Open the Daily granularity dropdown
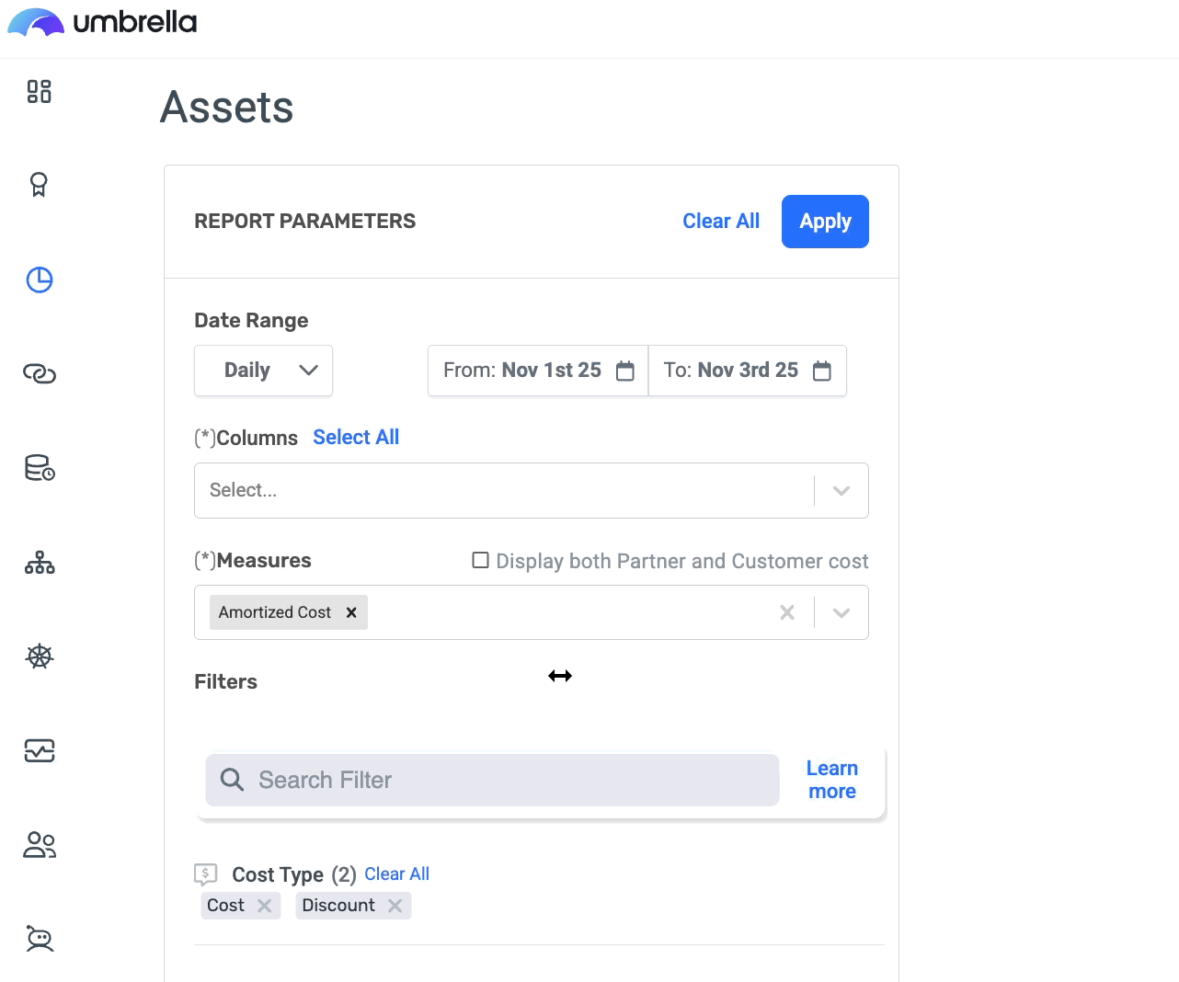The width and height of the screenshot is (1179, 982). (263, 371)
